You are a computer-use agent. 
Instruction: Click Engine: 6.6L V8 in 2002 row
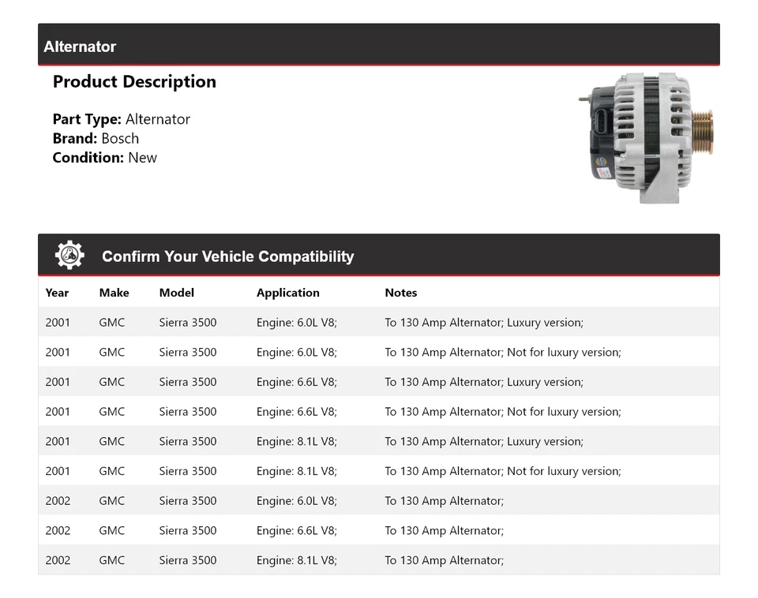coord(297,530)
